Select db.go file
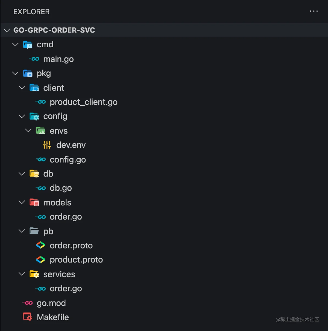Viewport: 328px width, 331px height. [61, 188]
